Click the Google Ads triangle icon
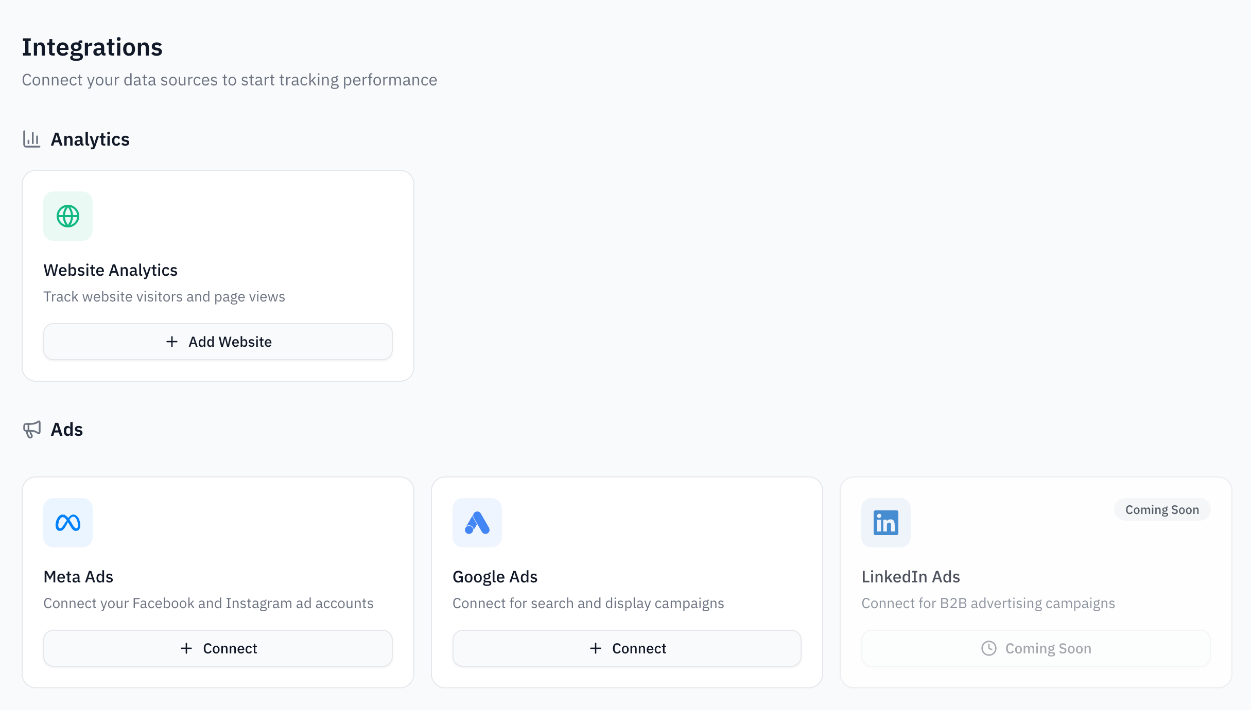Image resolution: width=1251 pixels, height=710 pixels. (x=476, y=522)
